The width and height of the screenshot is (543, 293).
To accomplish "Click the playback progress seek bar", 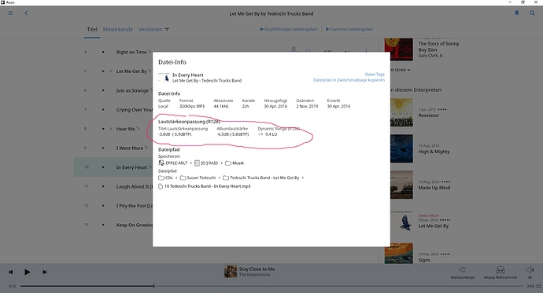I will coord(271,286).
